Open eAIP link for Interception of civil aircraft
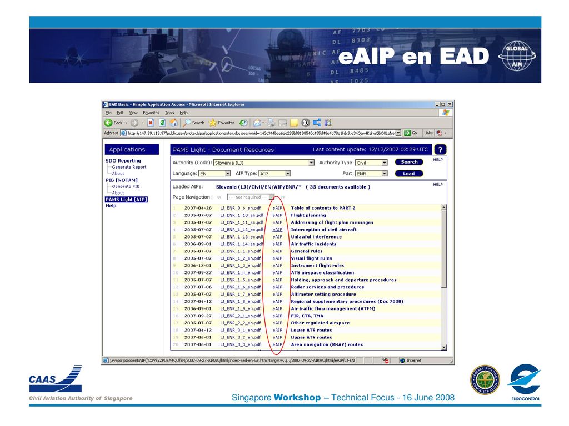569x426 pixels. pyautogui.click(x=277, y=230)
